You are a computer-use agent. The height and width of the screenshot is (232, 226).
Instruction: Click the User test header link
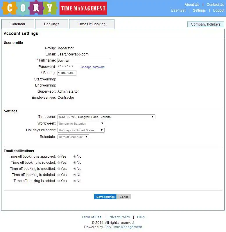(178, 10)
